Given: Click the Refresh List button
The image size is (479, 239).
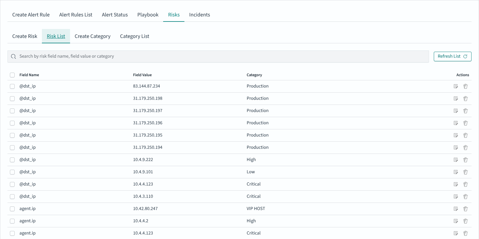Looking at the screenshot, I should pyautogui.click(x=452, y=56).
